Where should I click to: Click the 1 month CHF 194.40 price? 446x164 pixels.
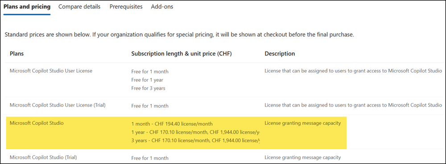pyautogui.click(x=172, y=124)
